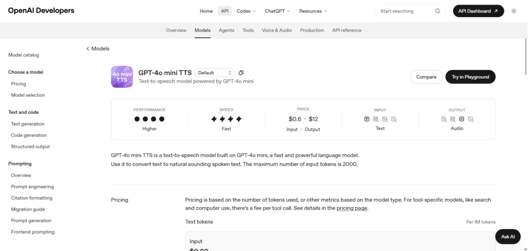Screen dimensions: 531x251
Task: Click the Compare button
Action: click(426, 77)
